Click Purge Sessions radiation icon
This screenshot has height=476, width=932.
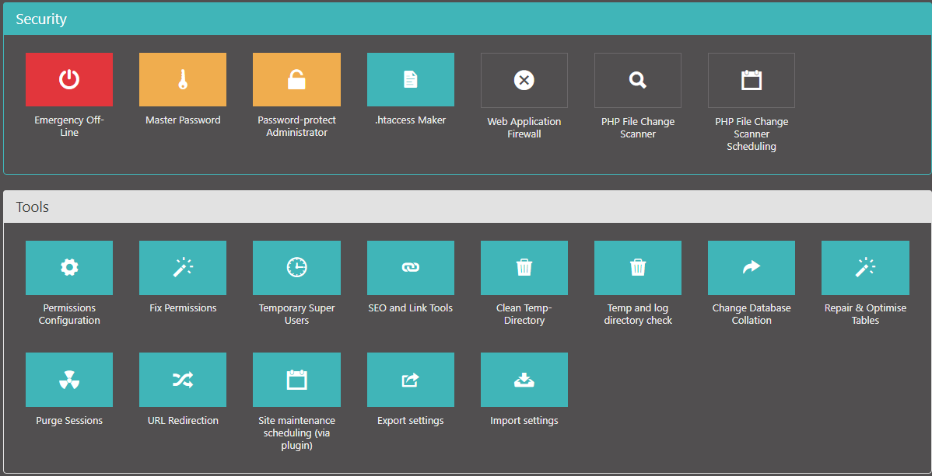(69, 380)
